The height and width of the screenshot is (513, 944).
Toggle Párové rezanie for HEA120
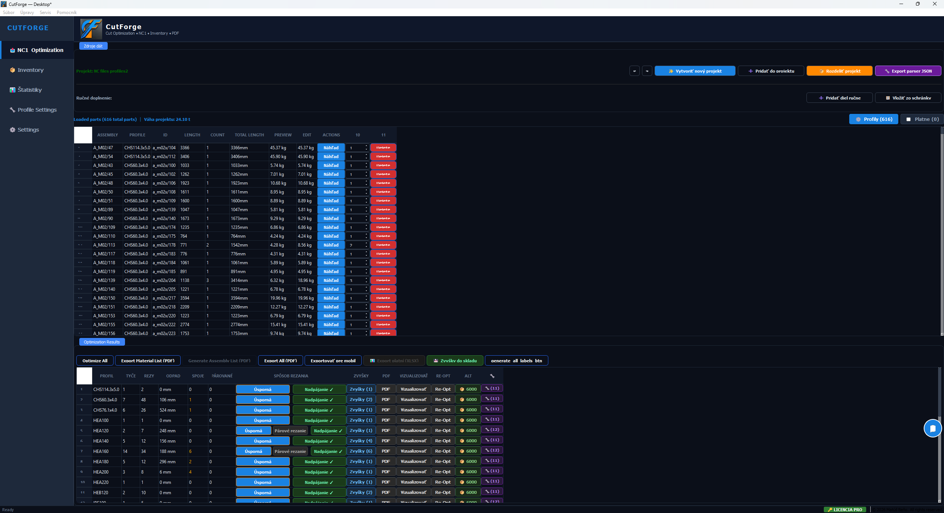click(x=290, y=431)
